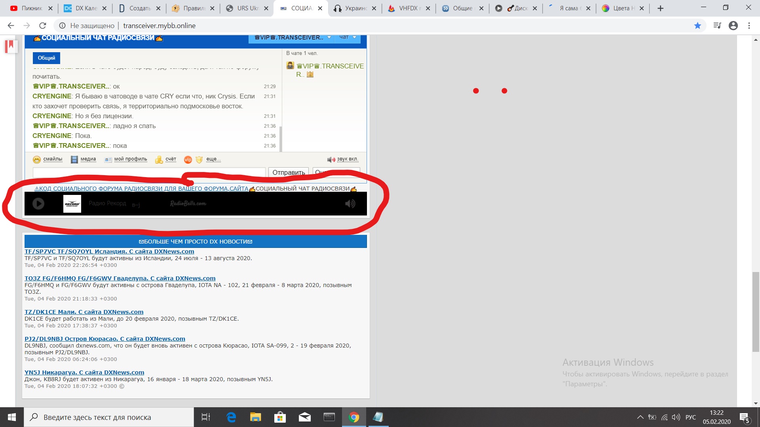This screenshot has width=760, height=427.
Task: Open the media filmstrip option
Action: click(x=83, y=159)
